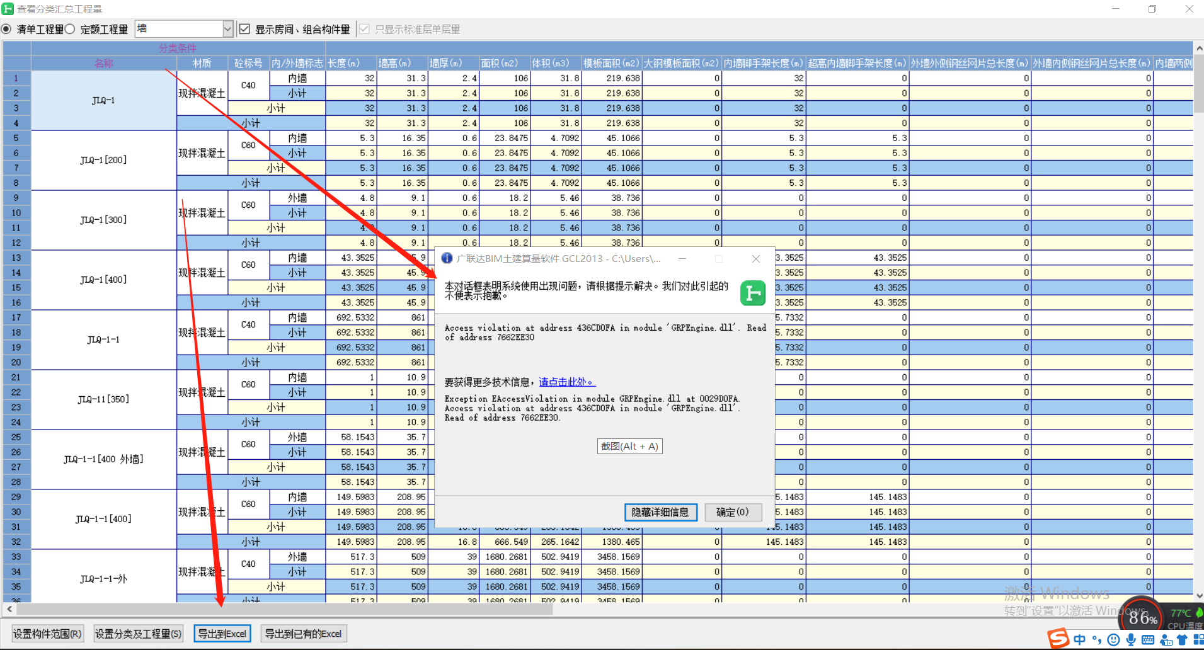
Task: Click the 截图(Alt + A) screenshot button
Action: pyautogui.click(x=629, y=446)
